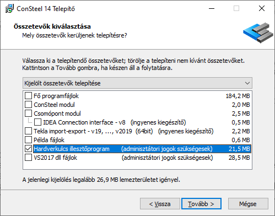The width and height of the screenshot is (275, 216).
Task: Check the ConSteel modul component
Action: [x=28, y=105]
